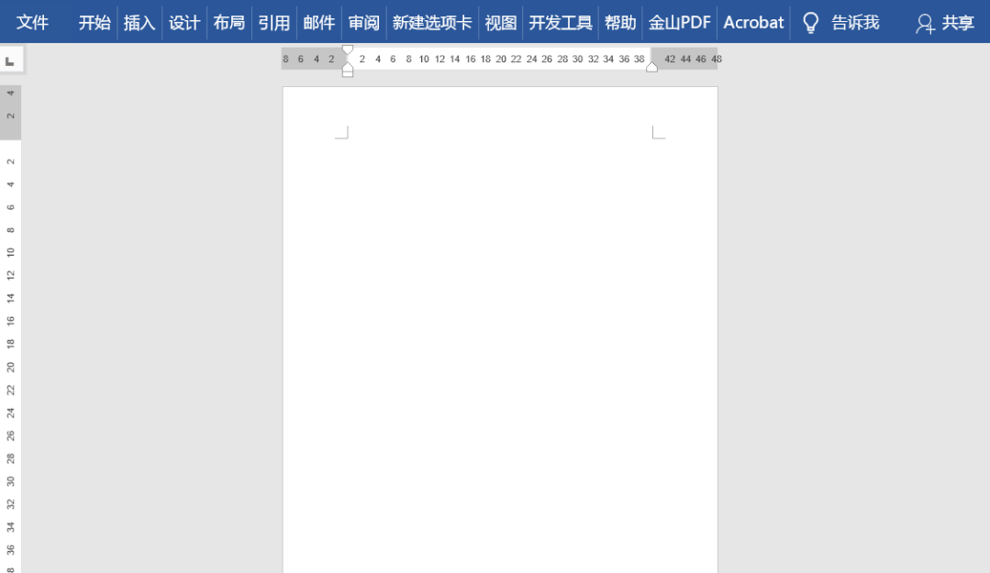Open the 引用 tab
This screenshot has width=990, height=573.
(274, 23)
